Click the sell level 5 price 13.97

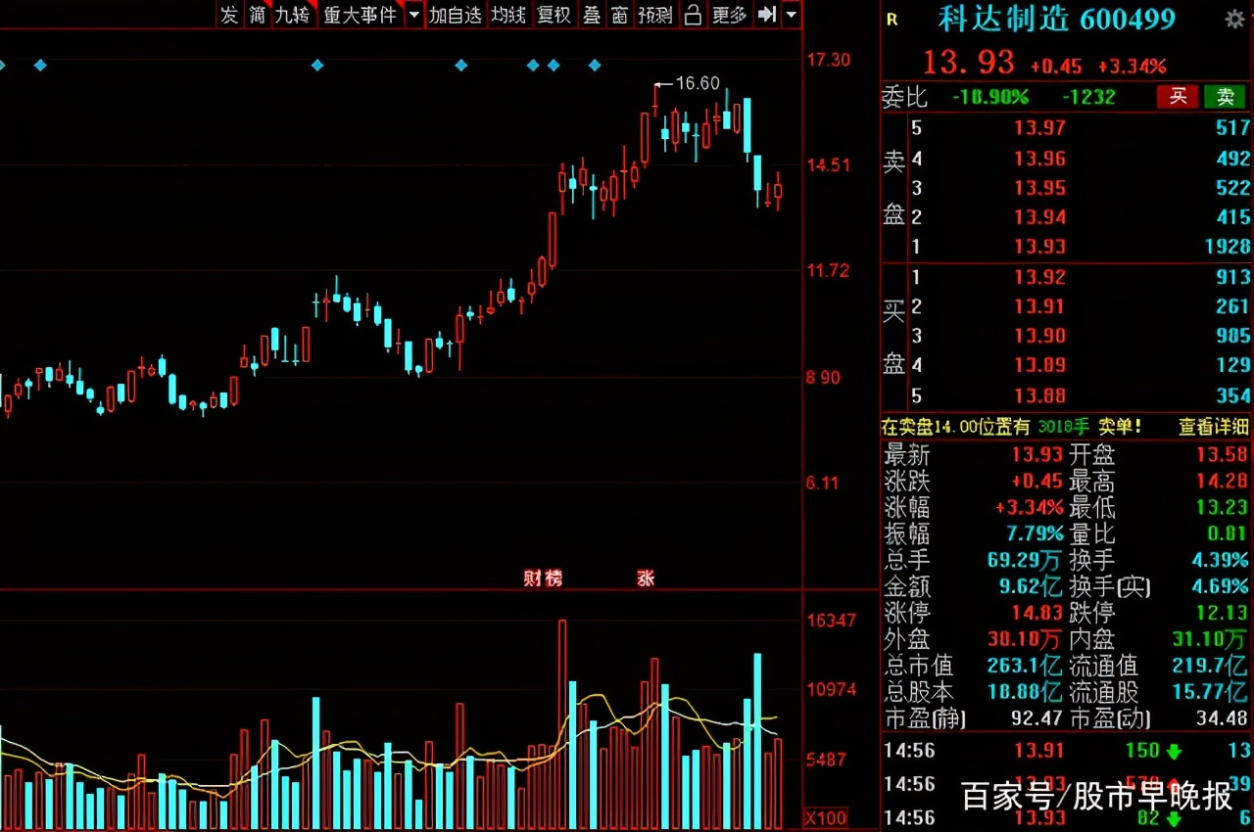[x=1039, y=127]
